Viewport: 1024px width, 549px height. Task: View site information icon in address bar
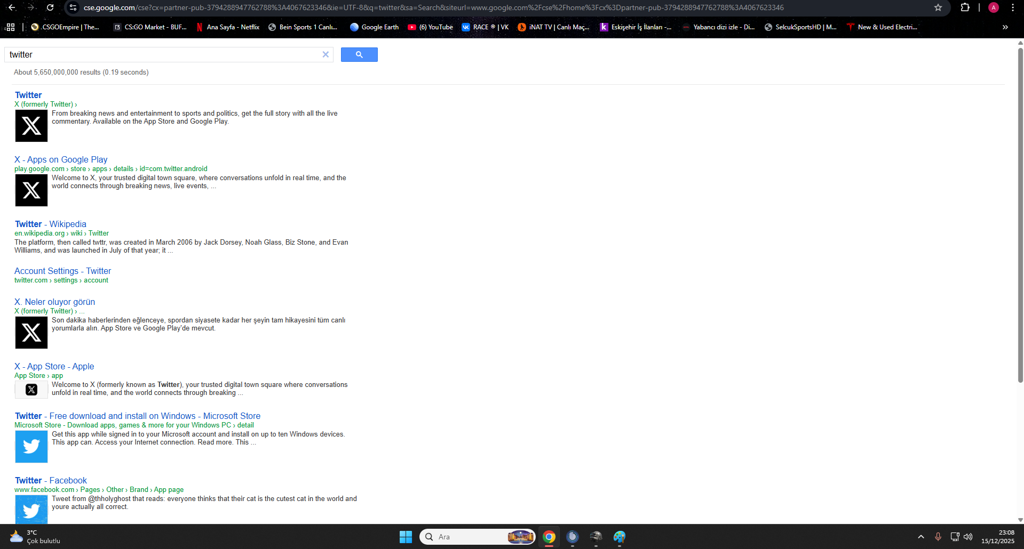click(x=74, y=7)
